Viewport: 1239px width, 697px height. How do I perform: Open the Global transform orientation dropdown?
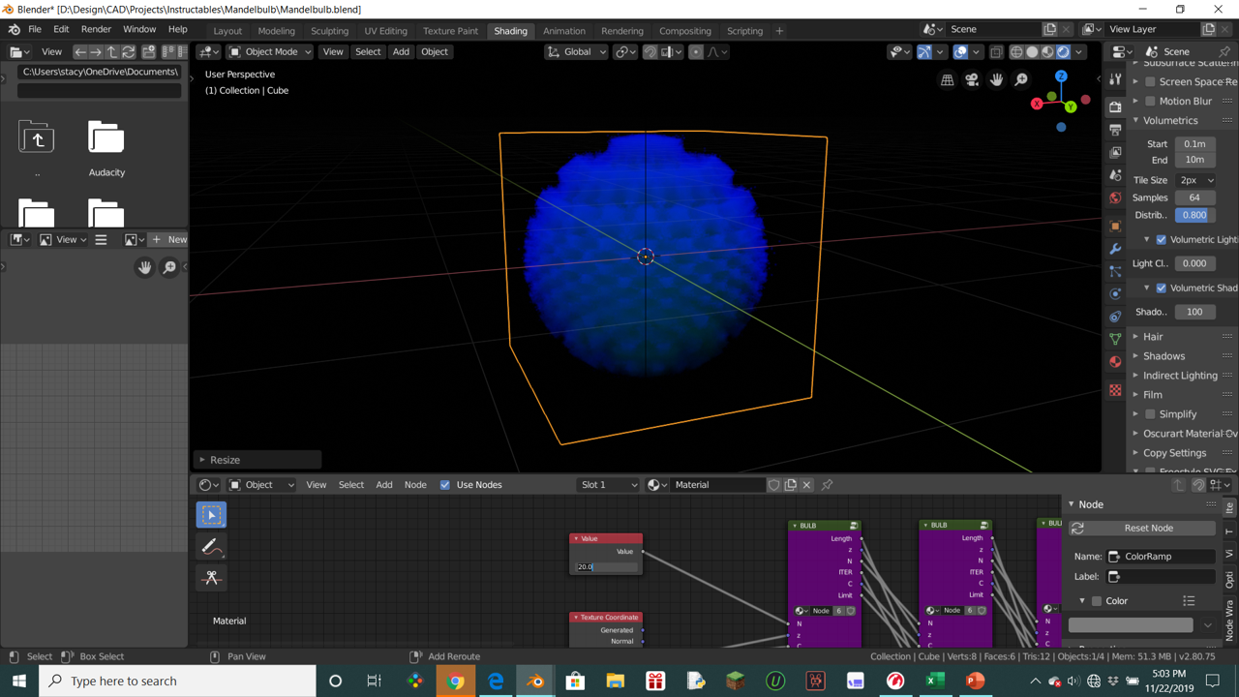pyautogui.click(x=576, y=52)
